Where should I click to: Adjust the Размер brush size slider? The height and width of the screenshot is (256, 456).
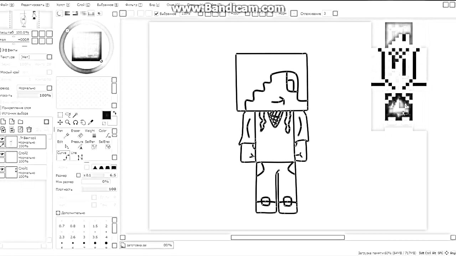click(99, 175)
